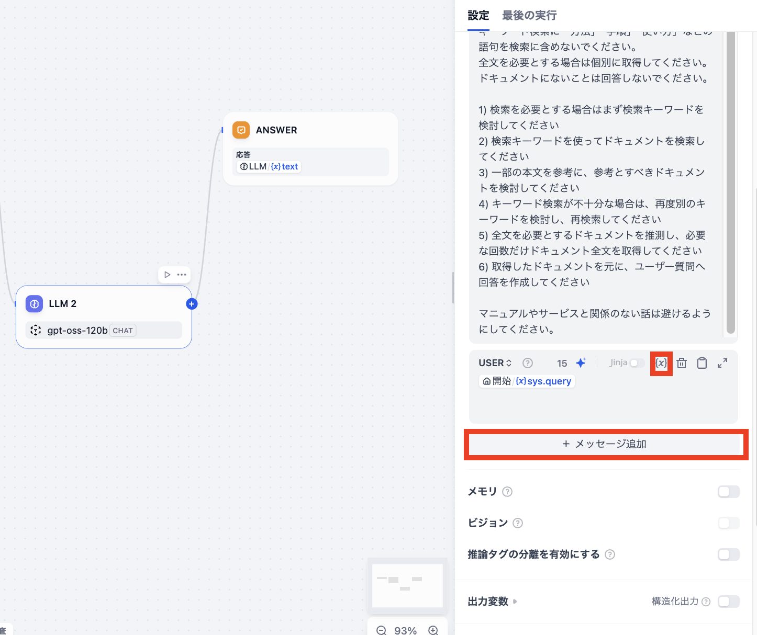This screenshot has width=757, height=635.
Task: Copy the USER prompt with clipboard icon
Action: coord(702,363)
